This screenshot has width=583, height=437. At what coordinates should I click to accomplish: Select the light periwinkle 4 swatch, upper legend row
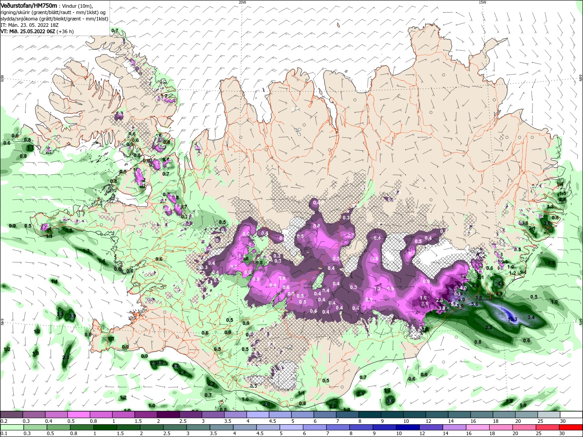pos(257,415)
